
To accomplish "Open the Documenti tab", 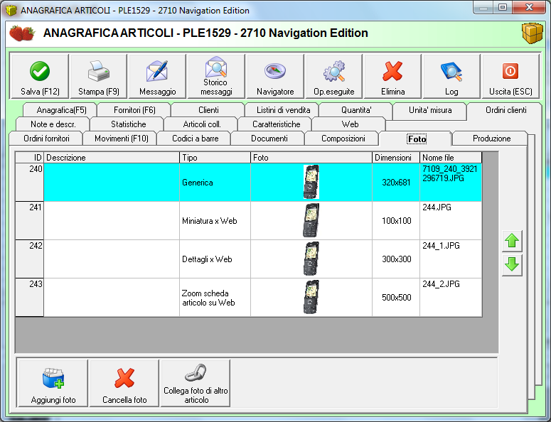I will [269, 139].
